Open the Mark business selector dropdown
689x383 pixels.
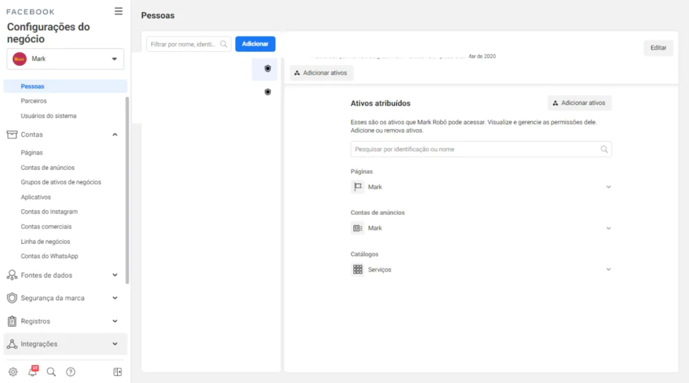point(65,58)
